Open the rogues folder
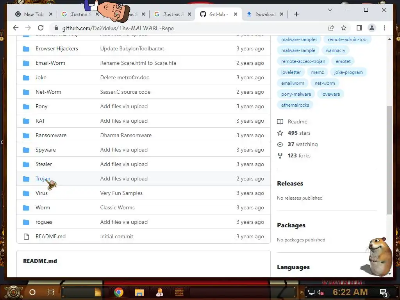This screenshot has width=400, height=300. (x=44, y=222)
